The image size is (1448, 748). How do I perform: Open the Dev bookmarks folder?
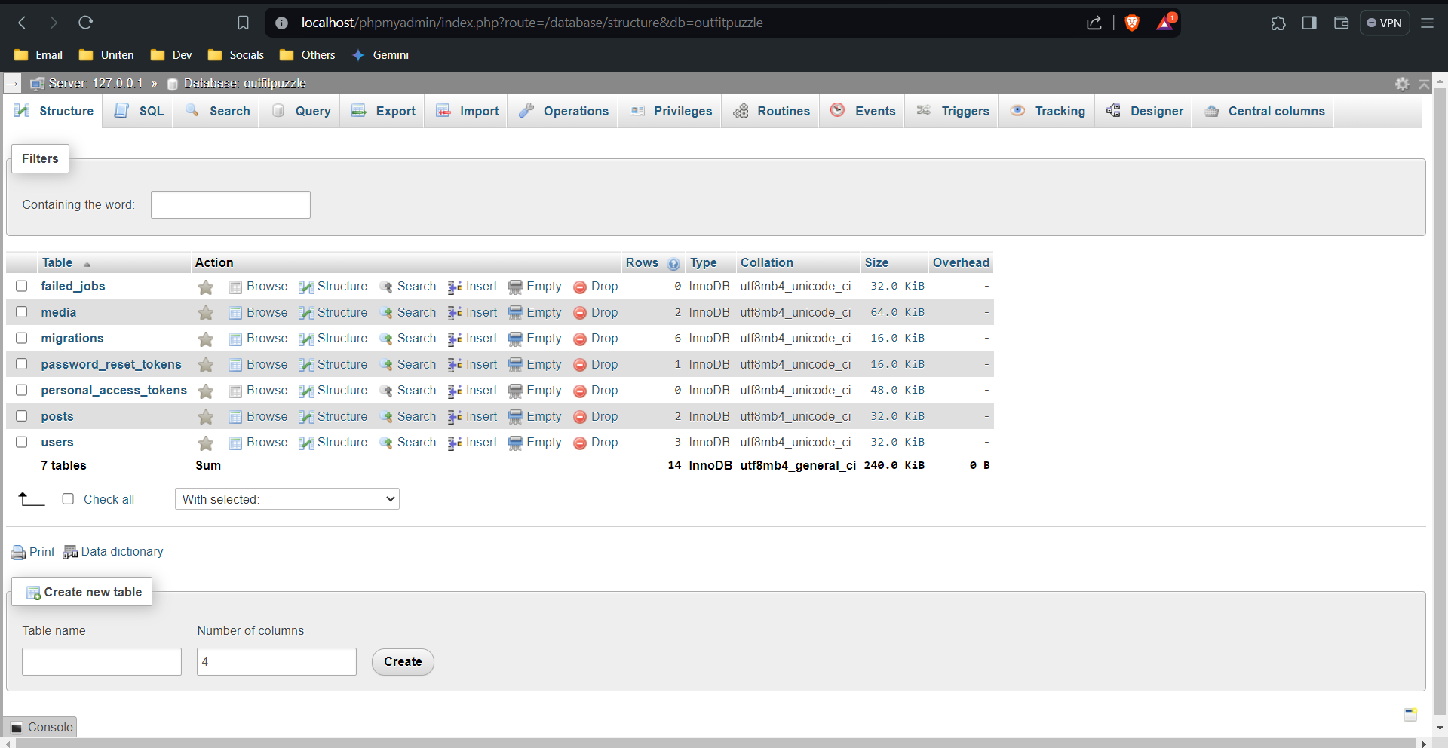[x=171, y=55]
